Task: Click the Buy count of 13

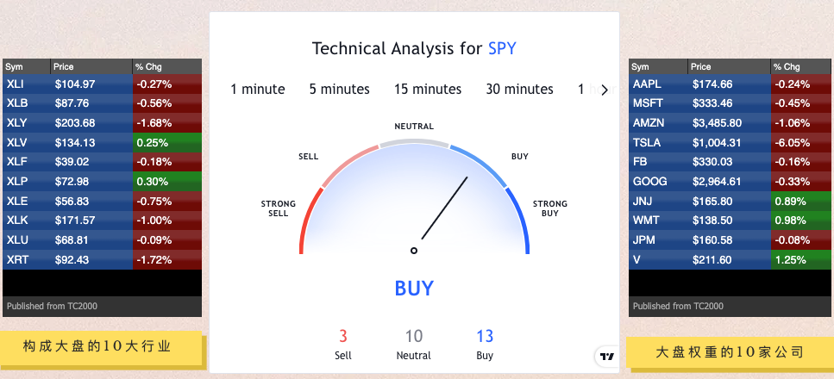Action: tap(485, 337)
